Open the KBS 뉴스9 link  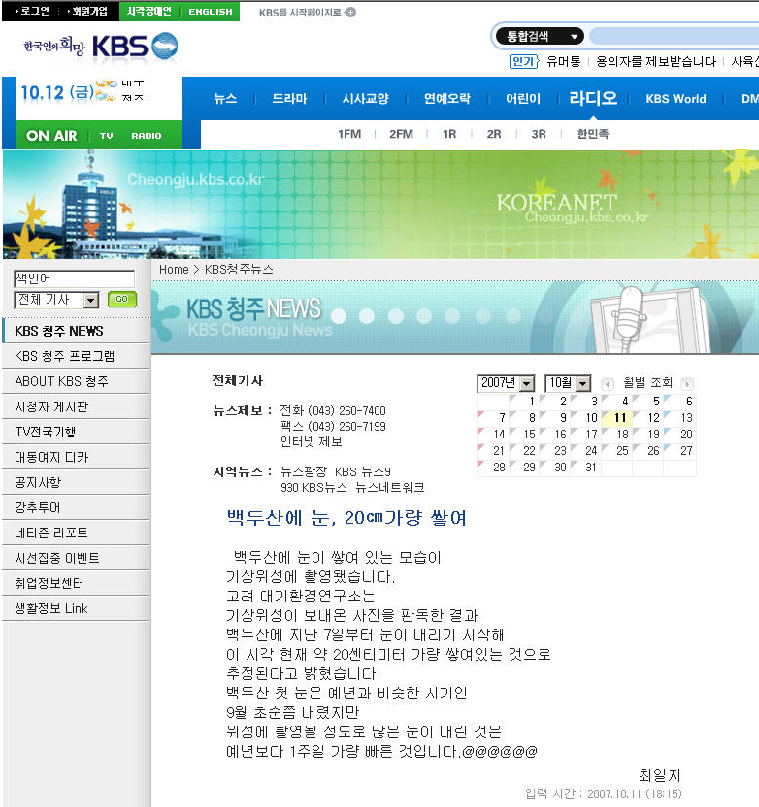point(362,472)
